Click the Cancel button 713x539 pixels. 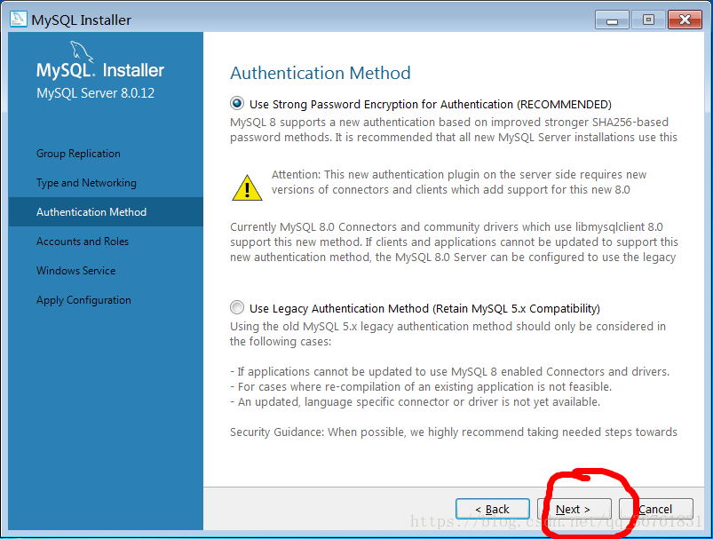tap(656, 509)
